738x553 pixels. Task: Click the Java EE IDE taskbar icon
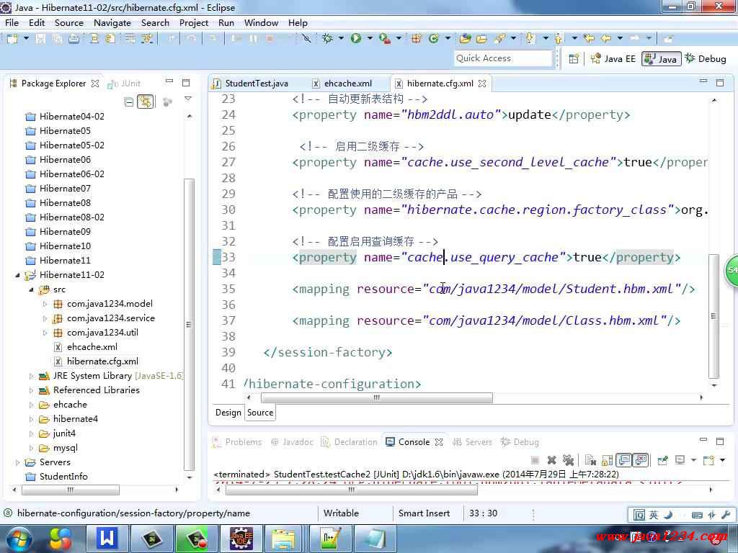(241, 539)
